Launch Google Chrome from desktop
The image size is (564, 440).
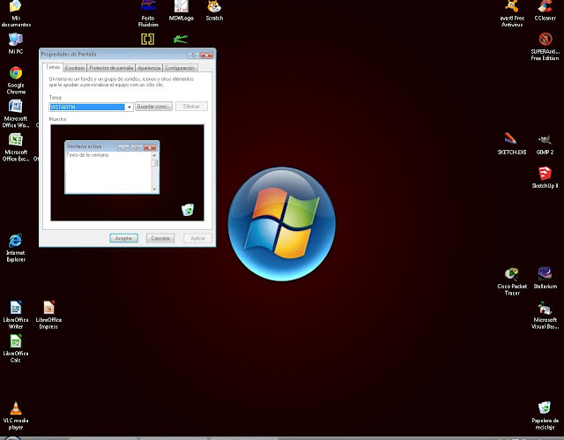coord(16,80)
